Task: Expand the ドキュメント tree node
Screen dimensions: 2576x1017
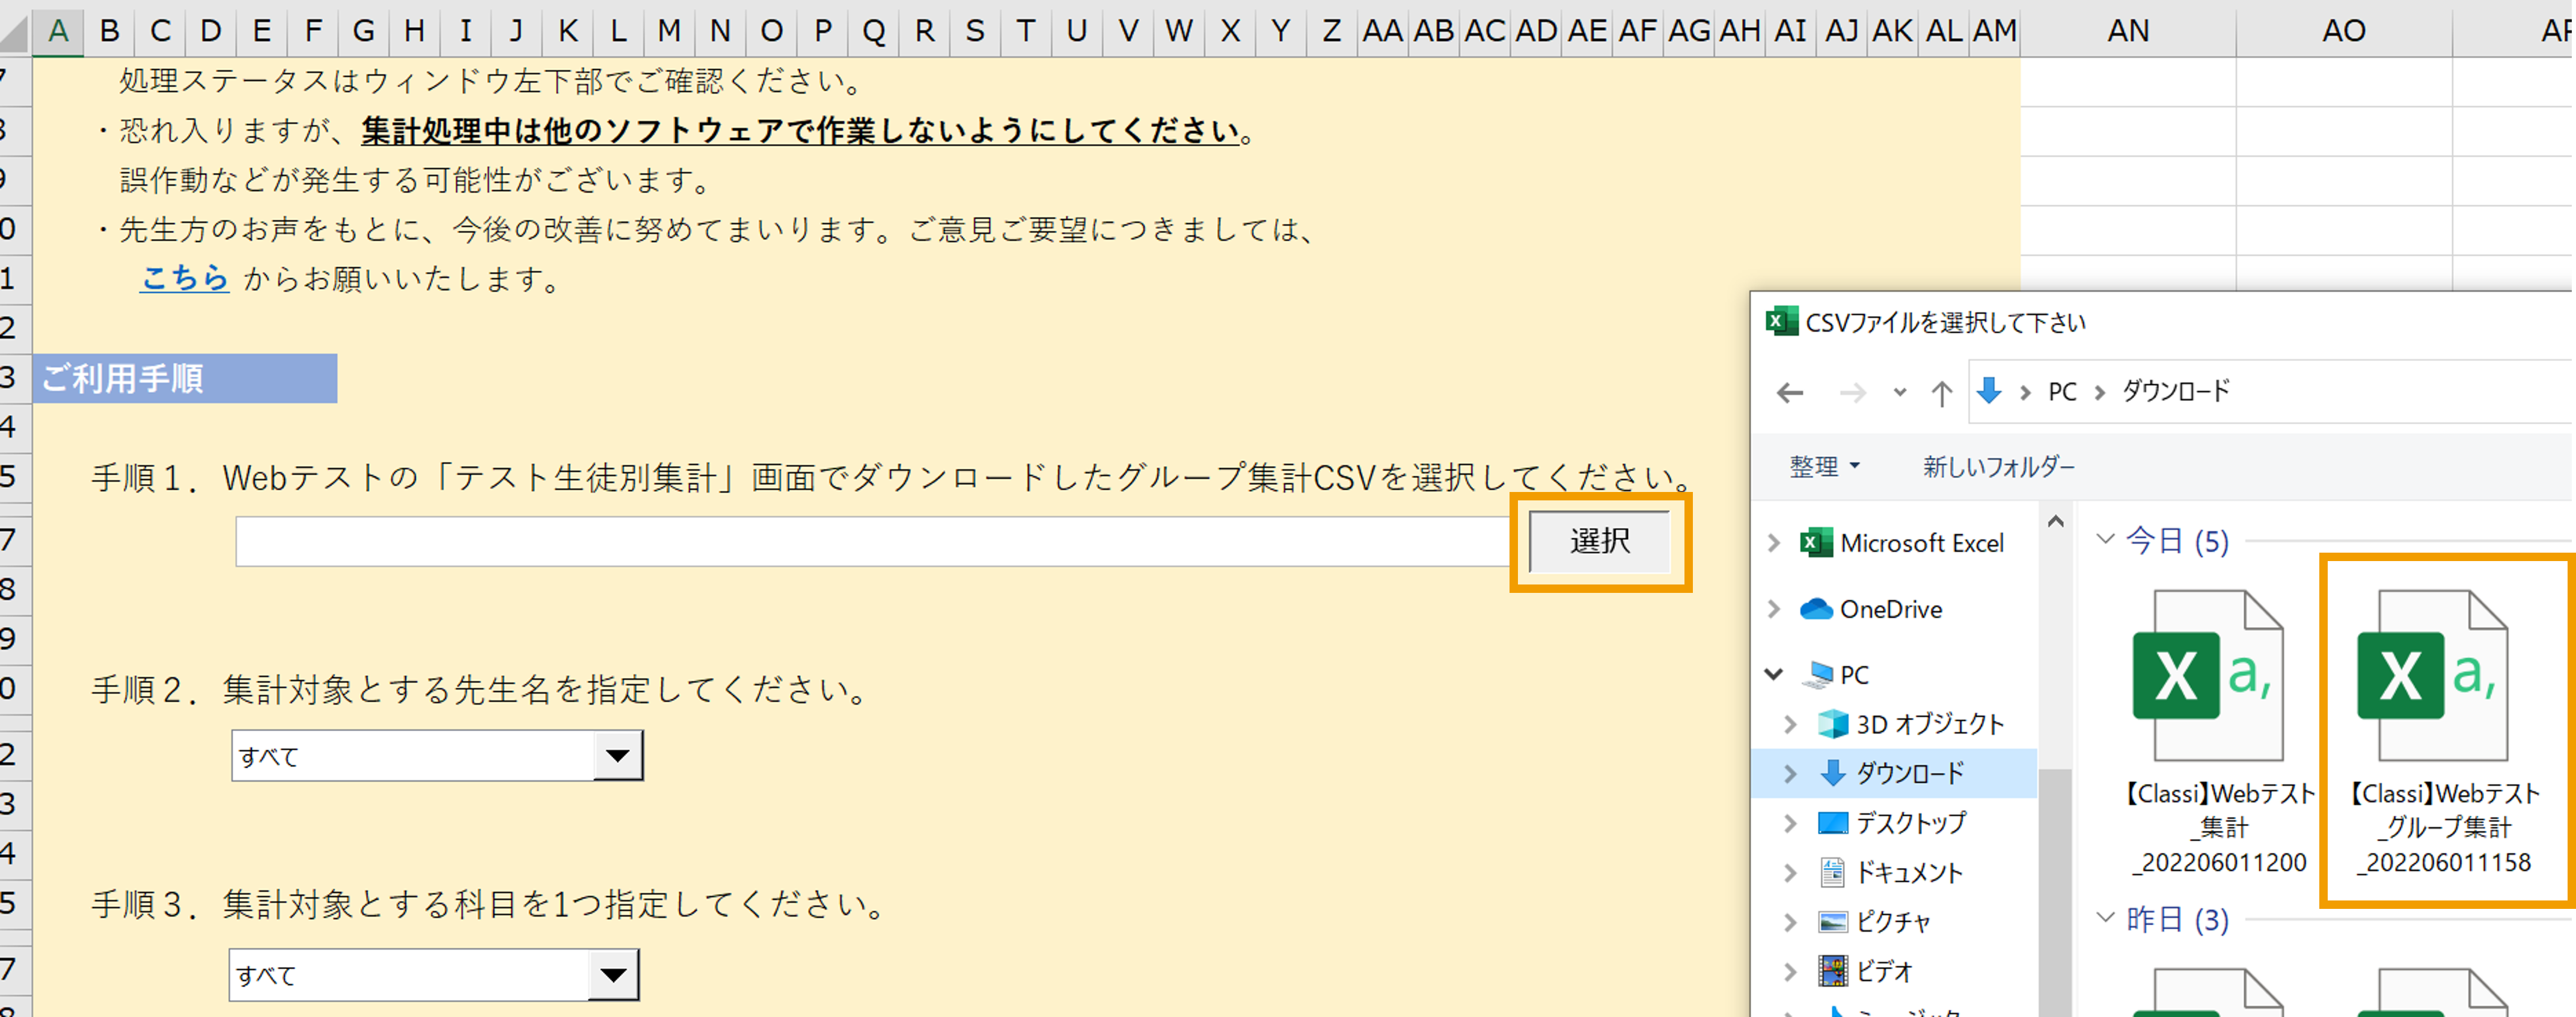Action: [1790, 872]
